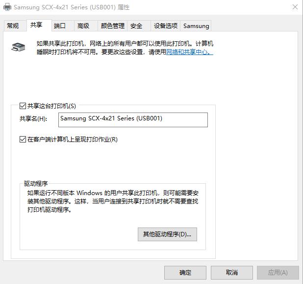Viewport: 303px width, 284px height.
Task: Switch to the 常规 tab
Action: pyautogui.click(x=15, y=26)
